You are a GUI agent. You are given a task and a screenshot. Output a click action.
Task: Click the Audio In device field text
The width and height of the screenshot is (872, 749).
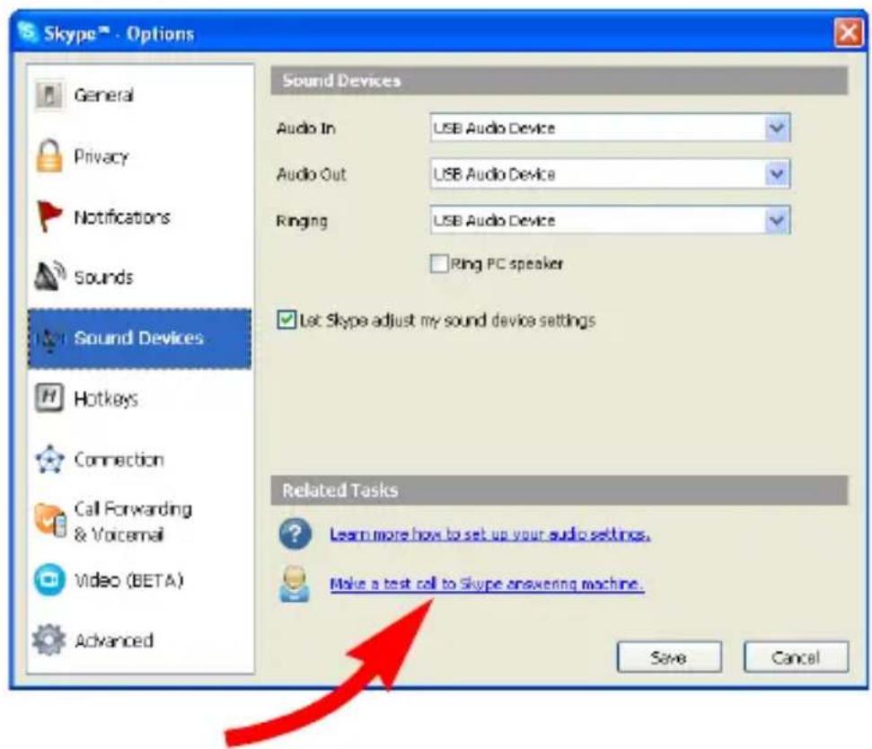click(495, 128)
